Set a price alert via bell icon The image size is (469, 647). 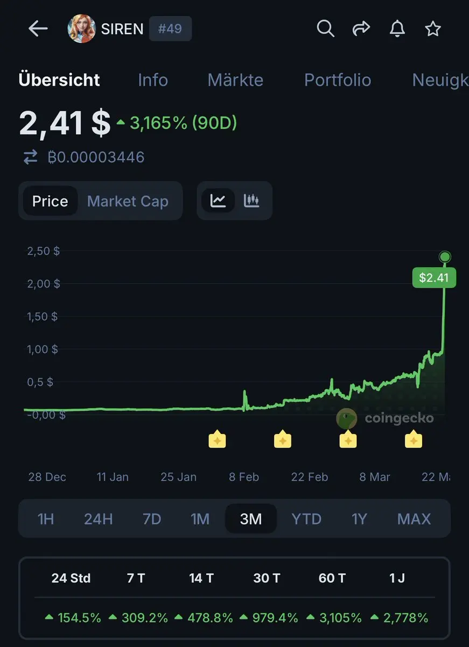coord(397,29)
